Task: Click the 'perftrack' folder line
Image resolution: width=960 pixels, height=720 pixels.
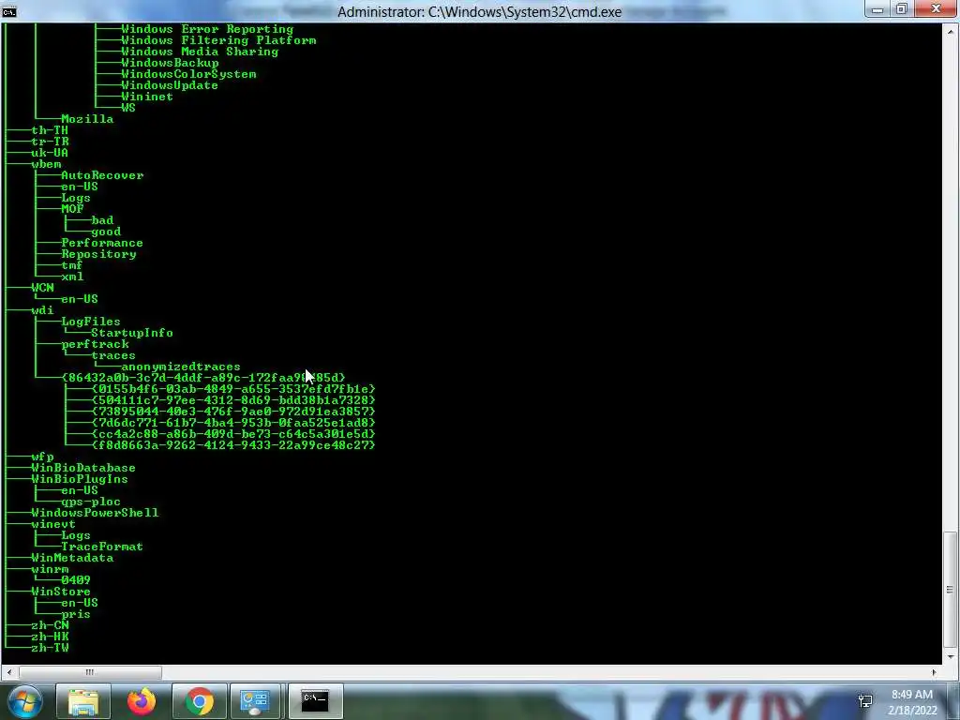Action: coord(95,344)
